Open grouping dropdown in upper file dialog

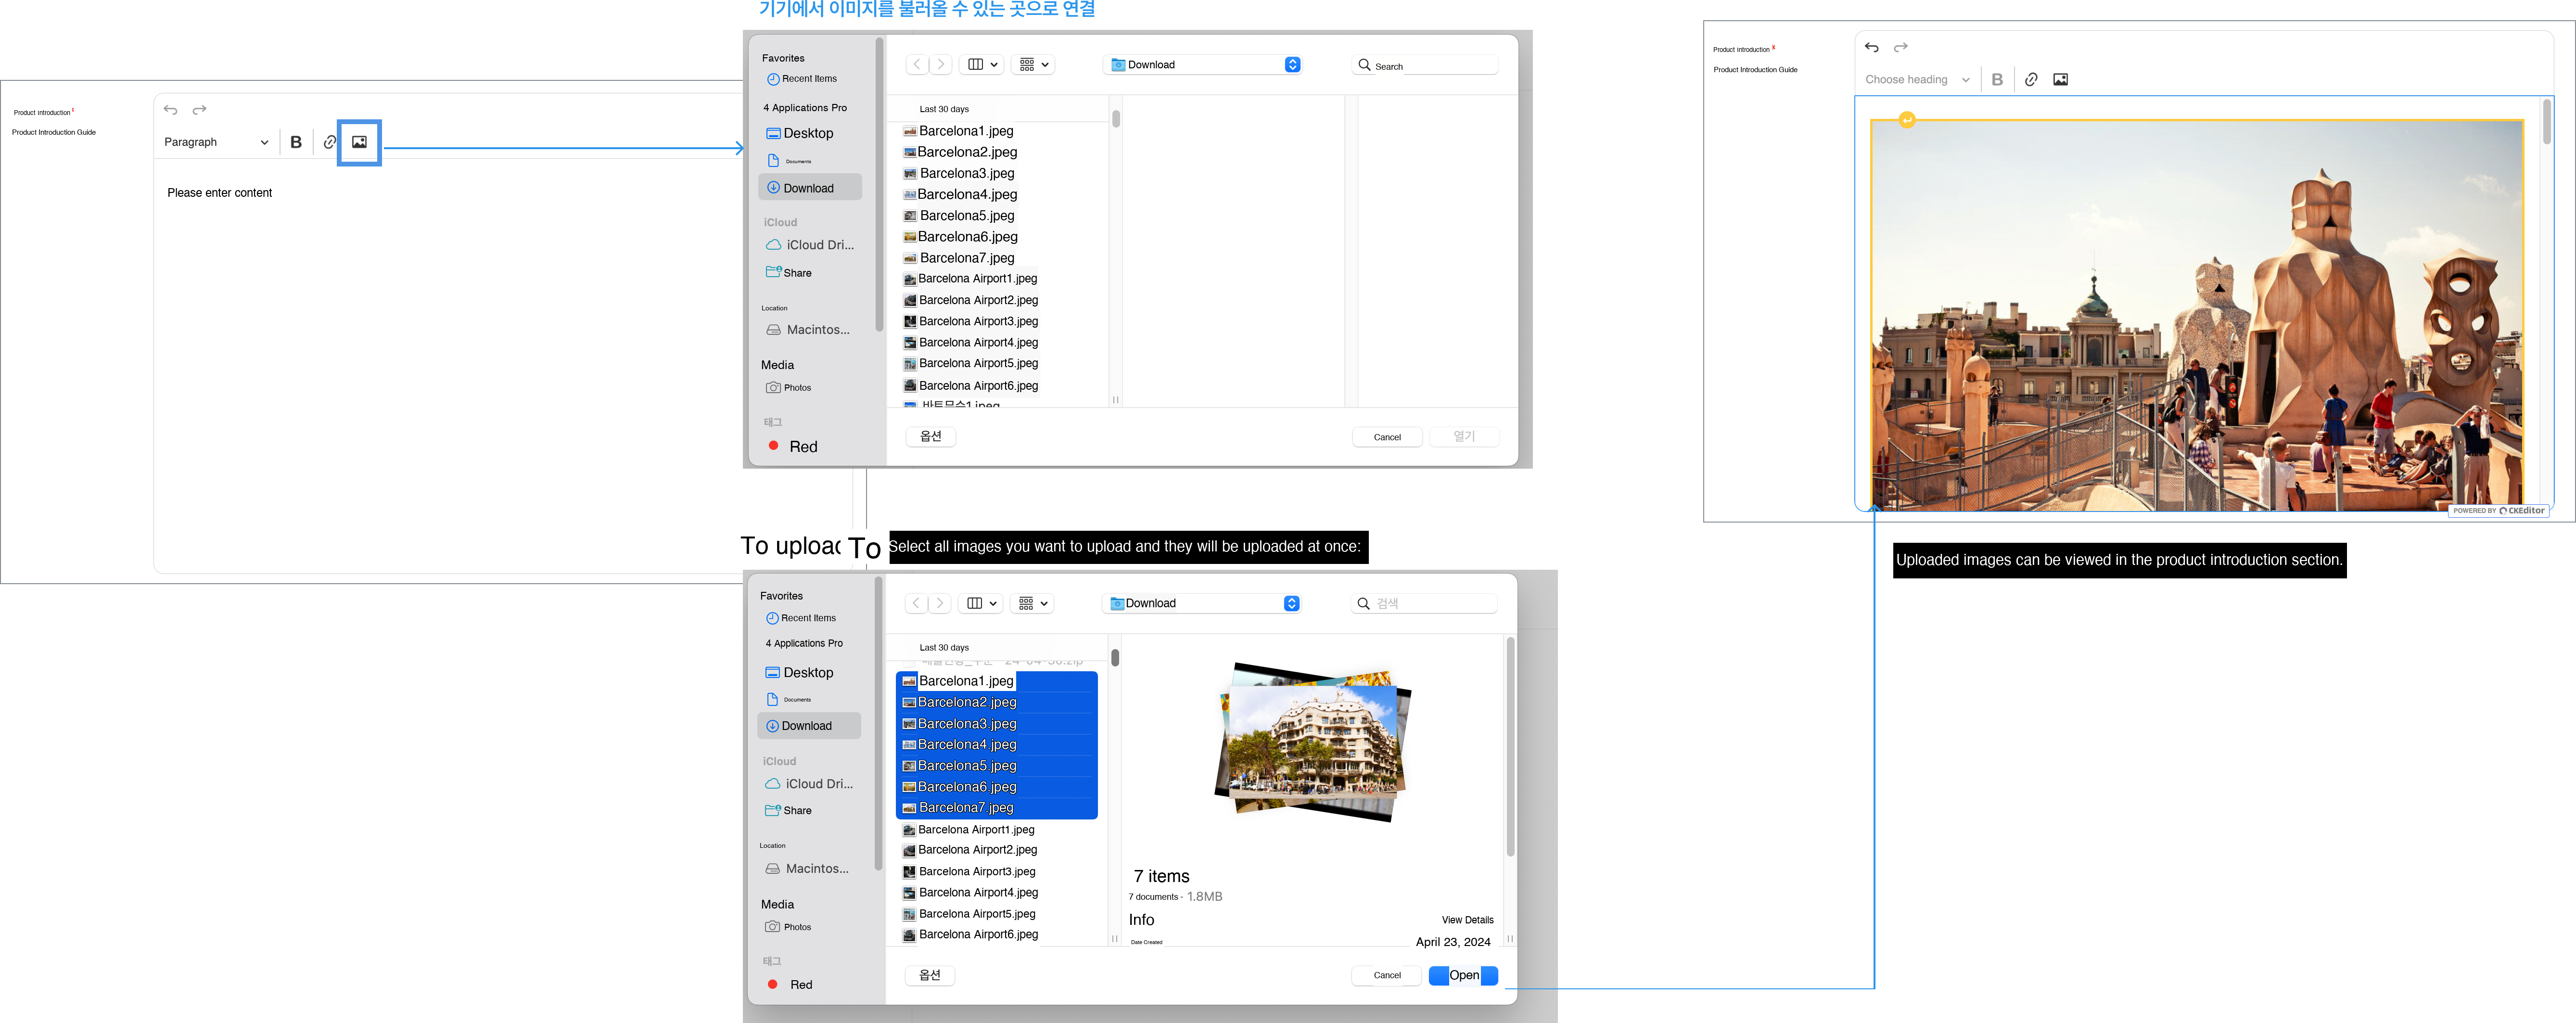[1034, 65]
